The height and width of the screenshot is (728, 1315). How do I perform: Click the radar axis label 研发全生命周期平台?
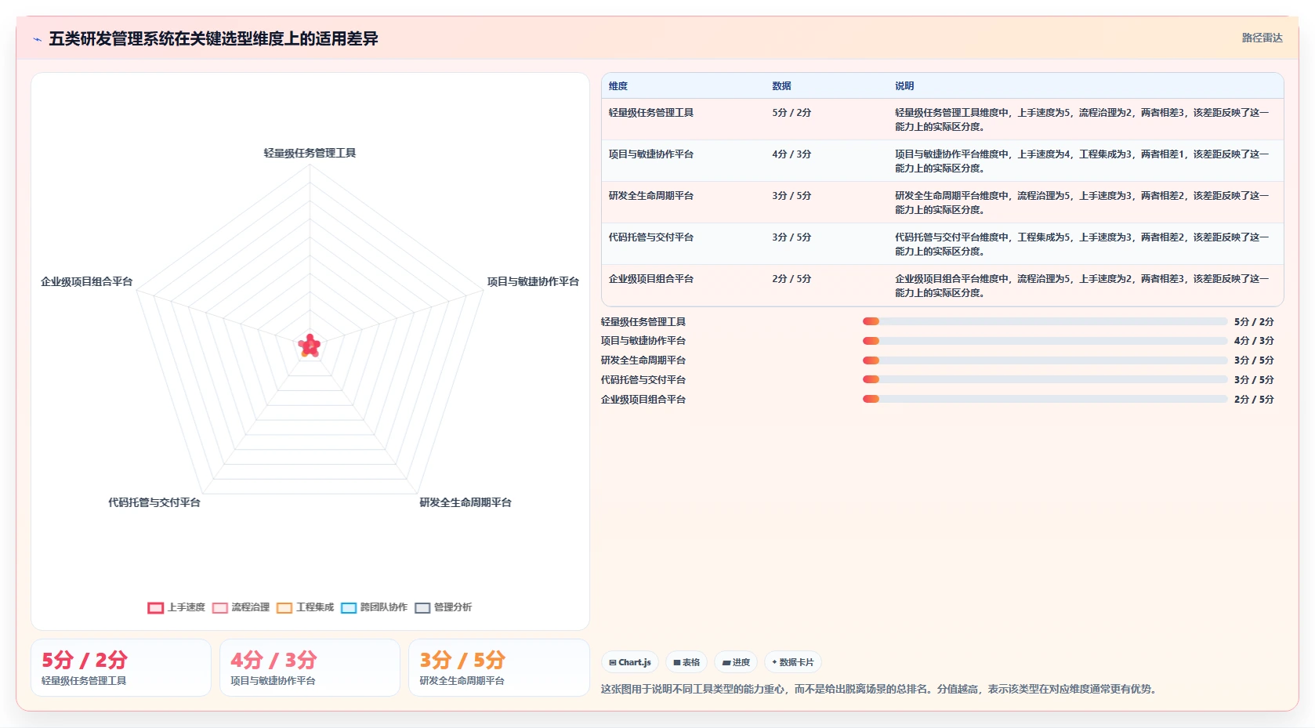466,503
